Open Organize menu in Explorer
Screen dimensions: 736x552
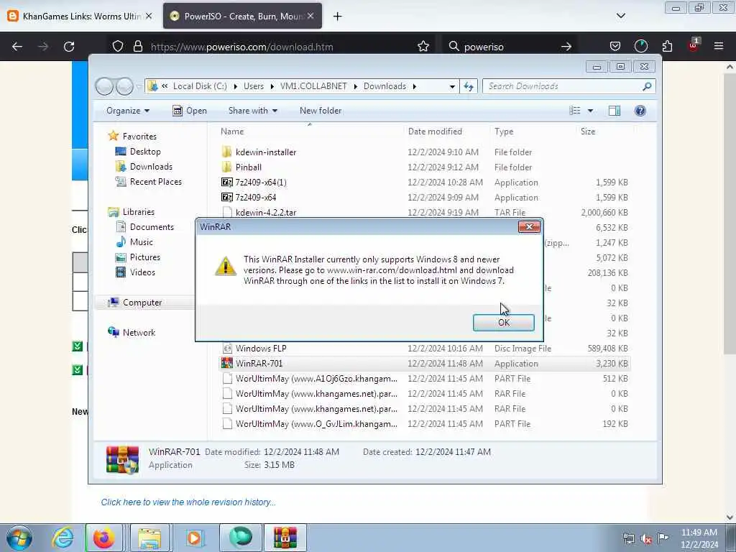(128, 111)
